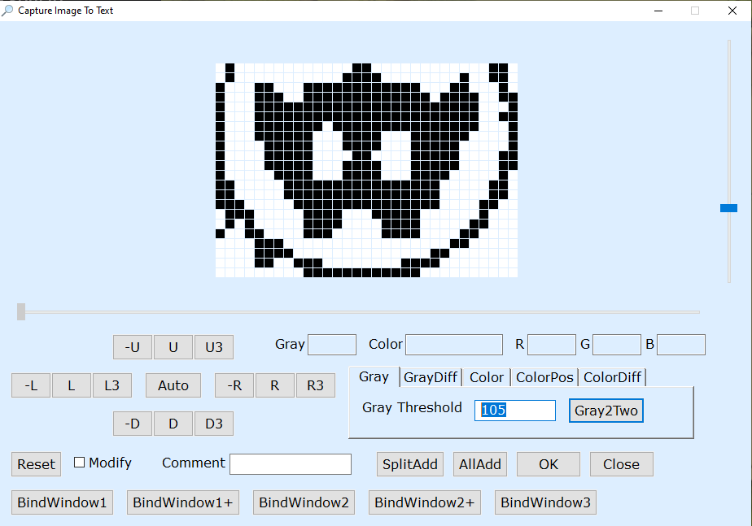The width and height of the screenshot is (752, 526).
Task: Open the ColorPos tab
Action: [x=544, y=377]
